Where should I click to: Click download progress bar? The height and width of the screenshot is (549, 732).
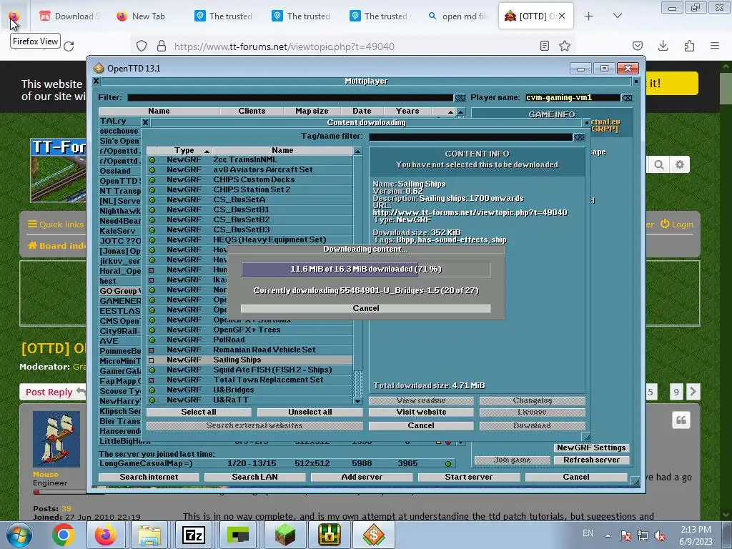[365, 269]
